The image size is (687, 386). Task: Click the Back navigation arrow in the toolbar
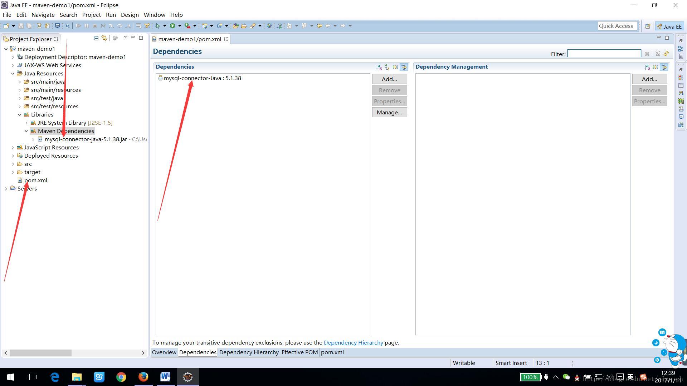point(327,26)
